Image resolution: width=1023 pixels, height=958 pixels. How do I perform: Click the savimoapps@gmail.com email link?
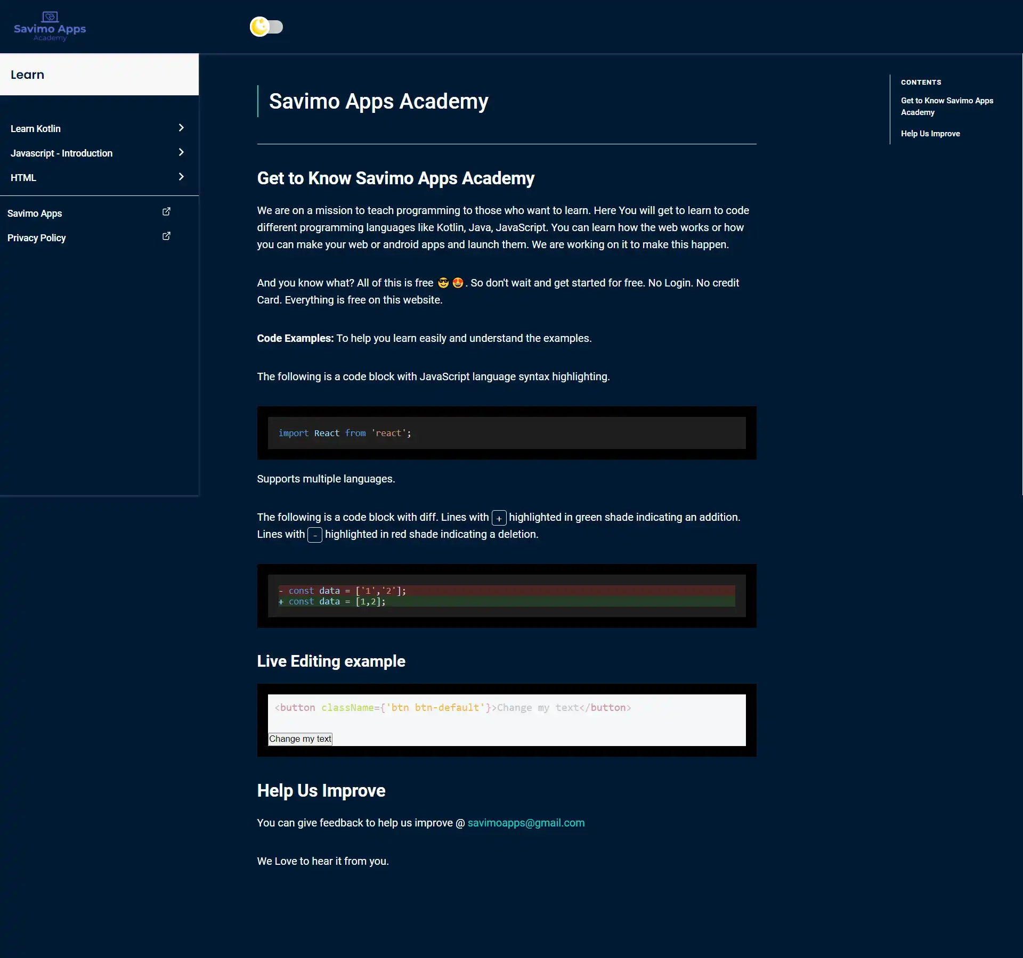[526, 823]
